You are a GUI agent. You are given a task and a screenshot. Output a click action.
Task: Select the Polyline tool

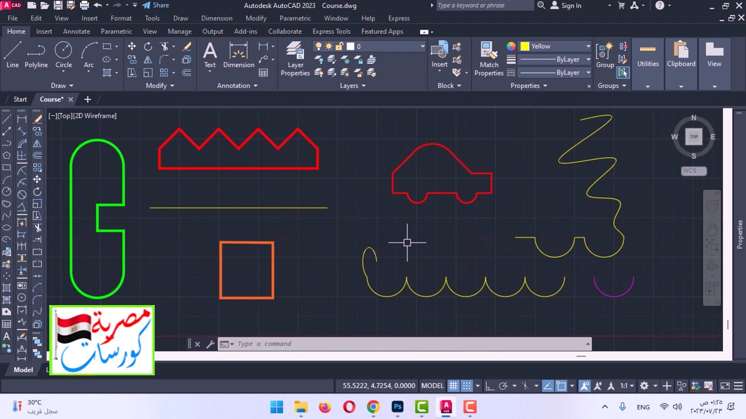36,55
